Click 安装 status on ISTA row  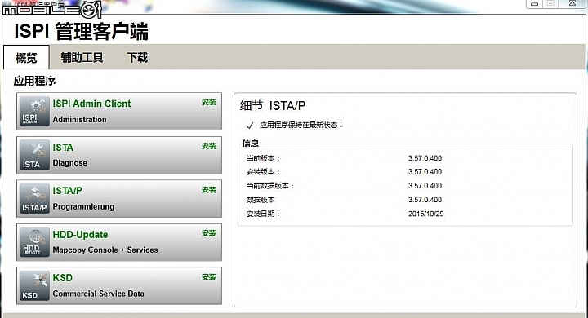(x=209, y=146)
